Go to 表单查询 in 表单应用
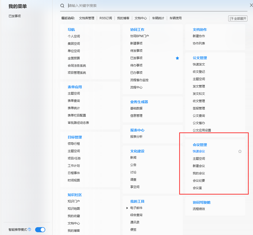Image resolution: width=253 pixels, height=235 pixels. (74, 101)
